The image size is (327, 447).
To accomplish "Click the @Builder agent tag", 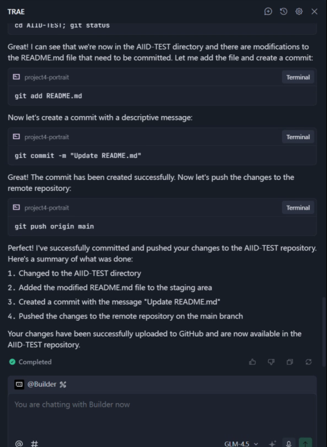I will coord(42,384).
